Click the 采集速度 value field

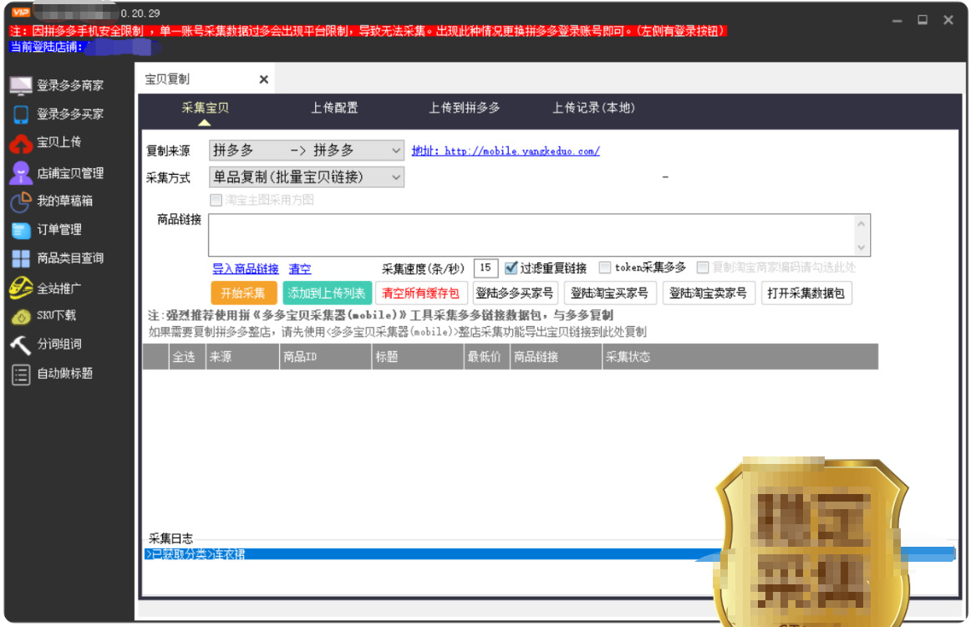tap(485, 268)
